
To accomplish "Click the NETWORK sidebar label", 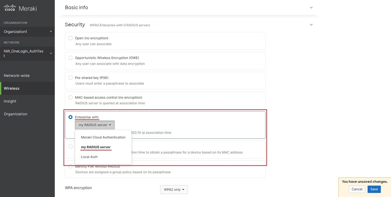I will (12, 43).
